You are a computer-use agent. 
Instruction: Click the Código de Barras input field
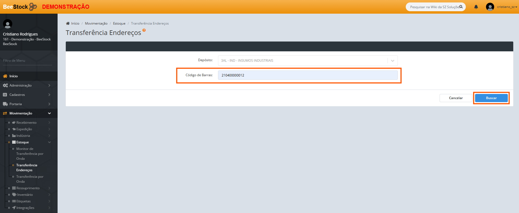(308, 75)
